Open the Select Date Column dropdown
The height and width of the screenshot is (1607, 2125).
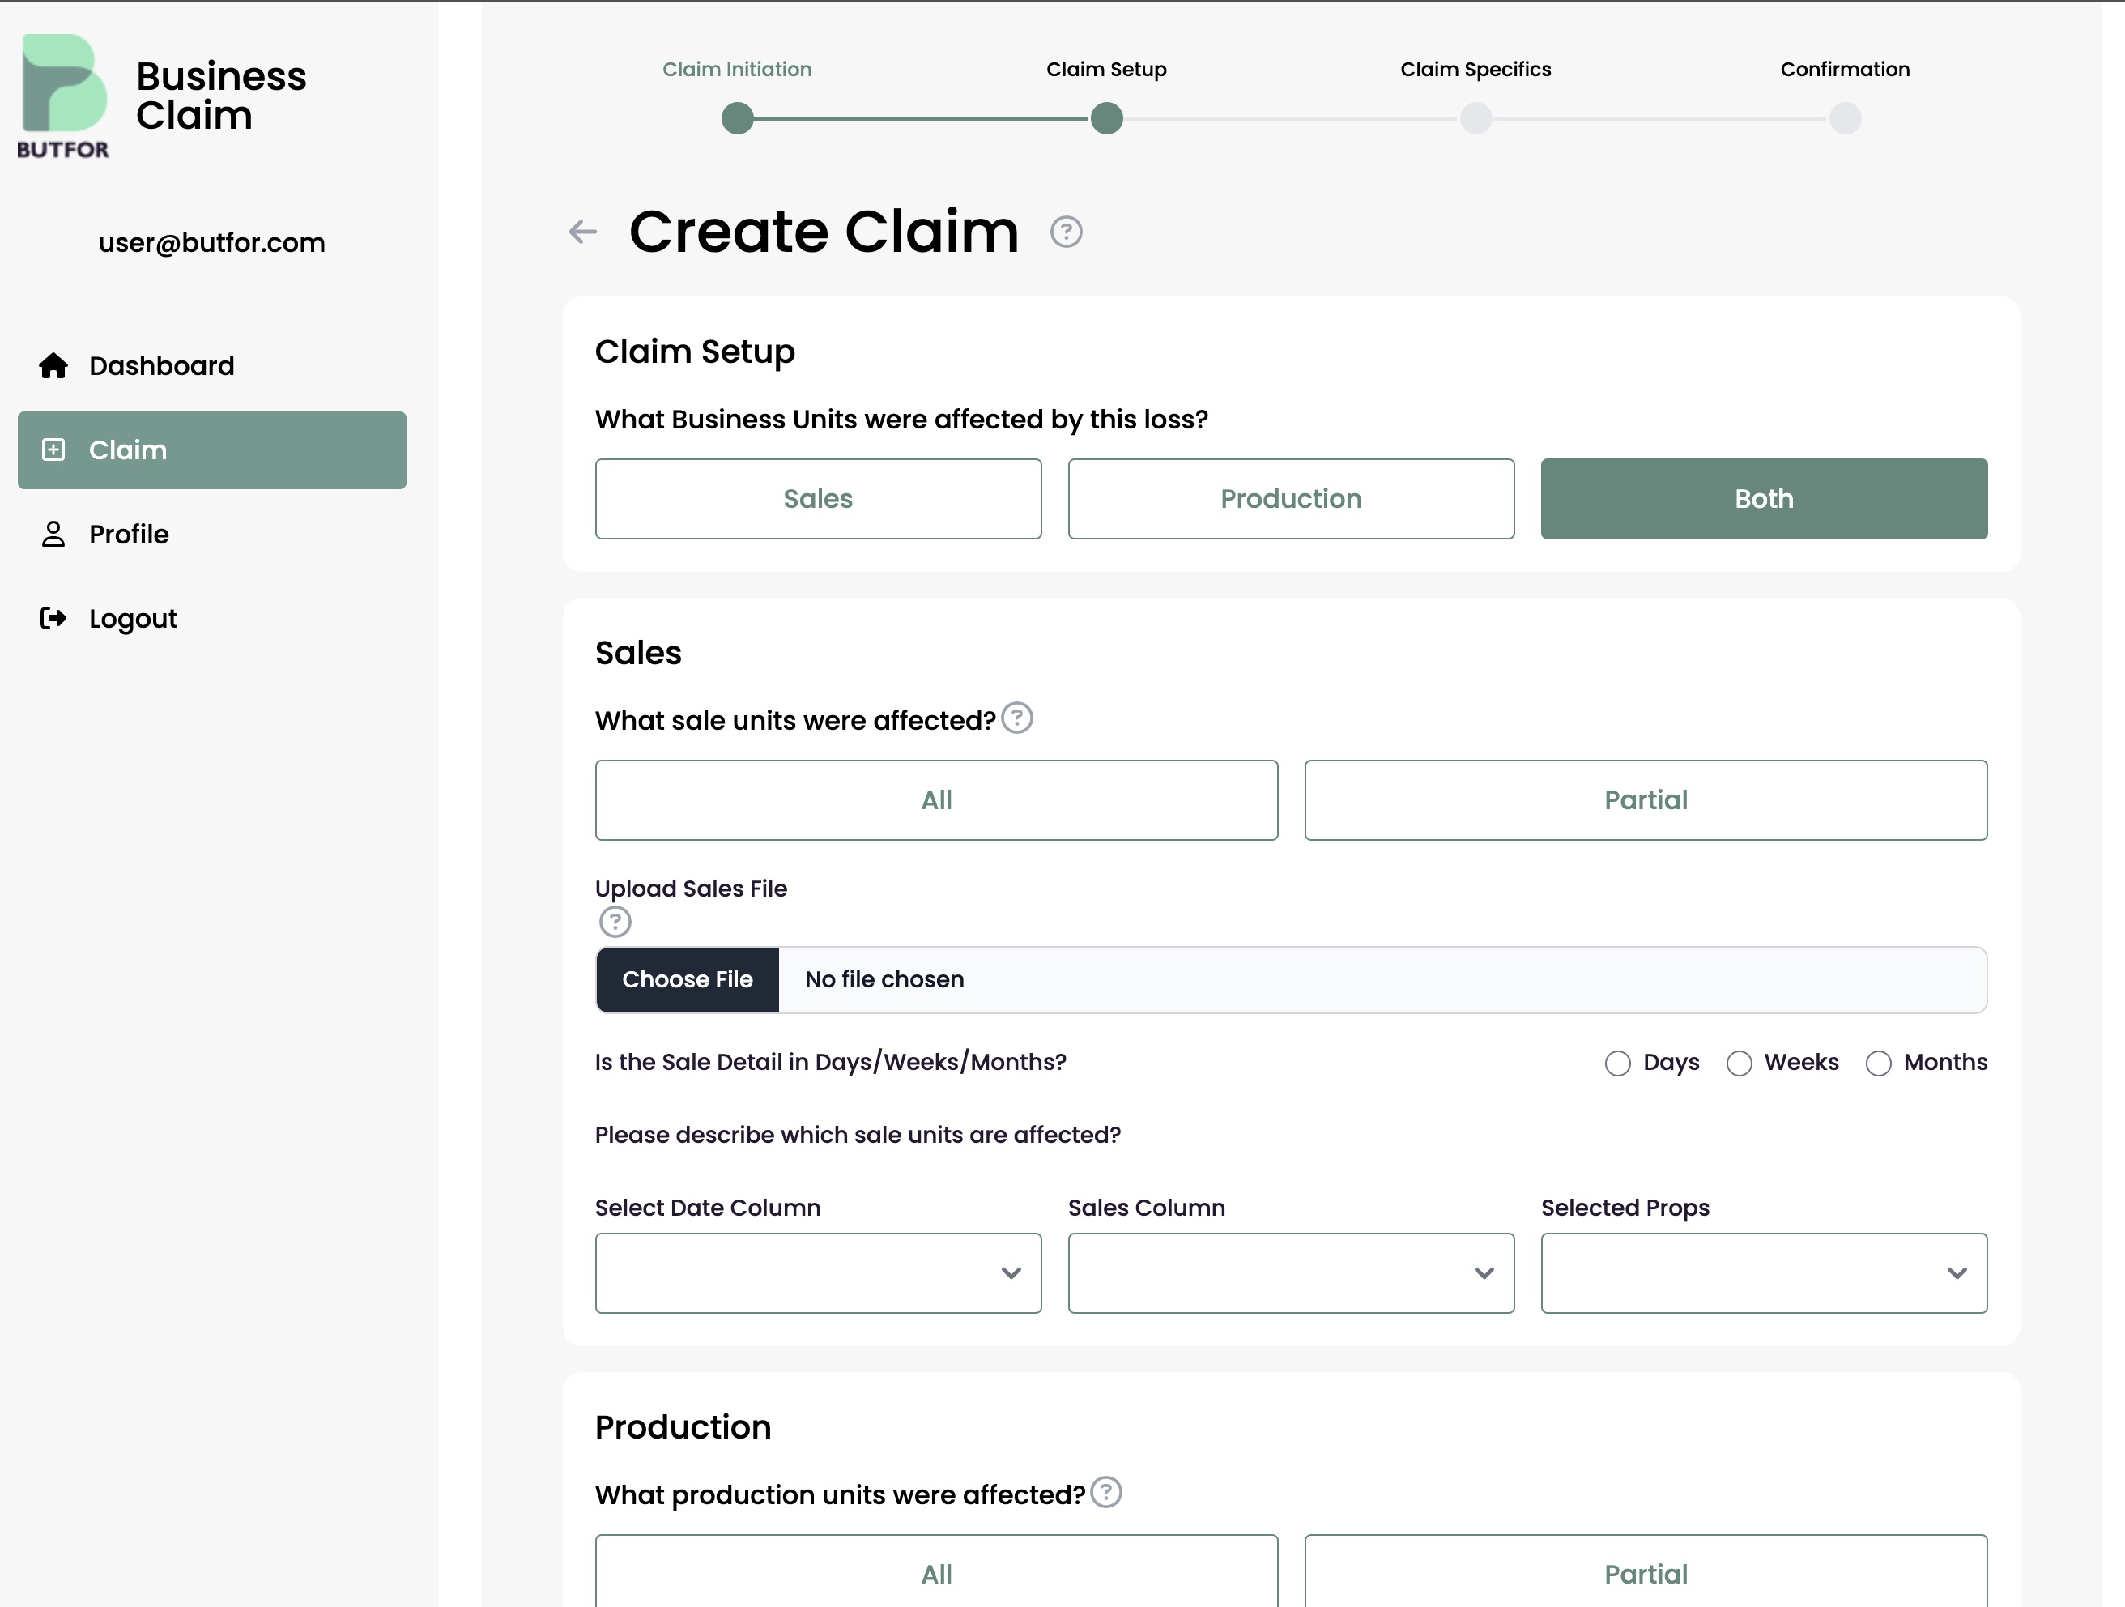pyautogui.click(x=818, y=1272)
